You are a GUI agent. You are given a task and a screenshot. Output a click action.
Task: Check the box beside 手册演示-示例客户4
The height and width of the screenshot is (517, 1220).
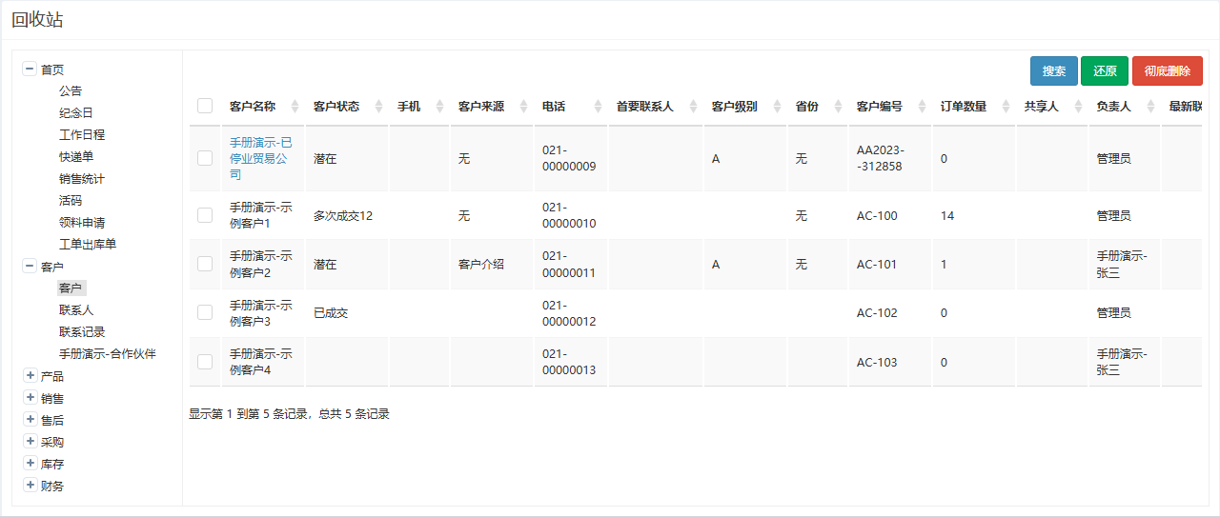click(205, 362)
